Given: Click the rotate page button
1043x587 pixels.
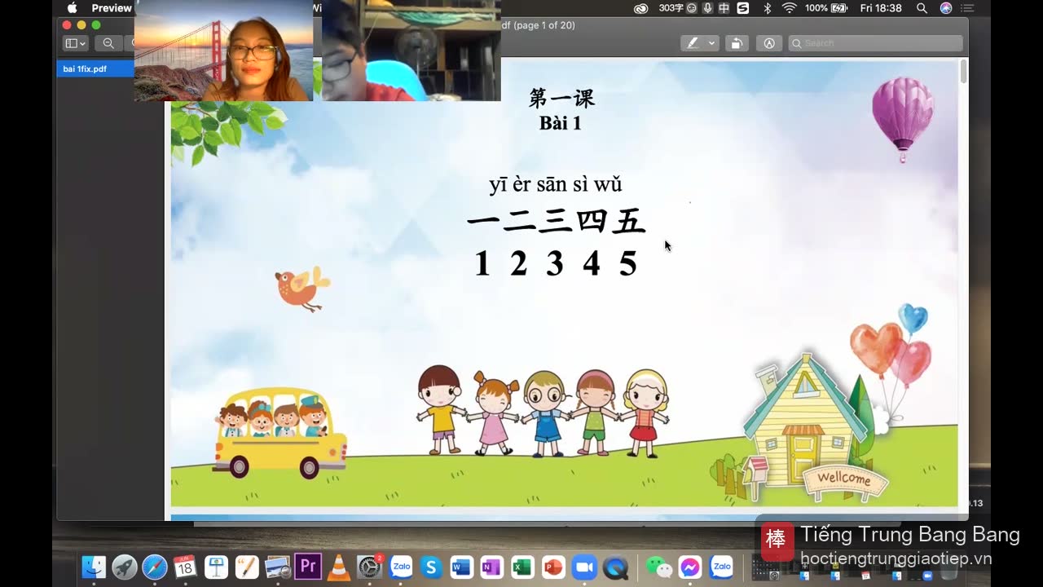Looking at the screenshot, I should click(x=737, y=43).
